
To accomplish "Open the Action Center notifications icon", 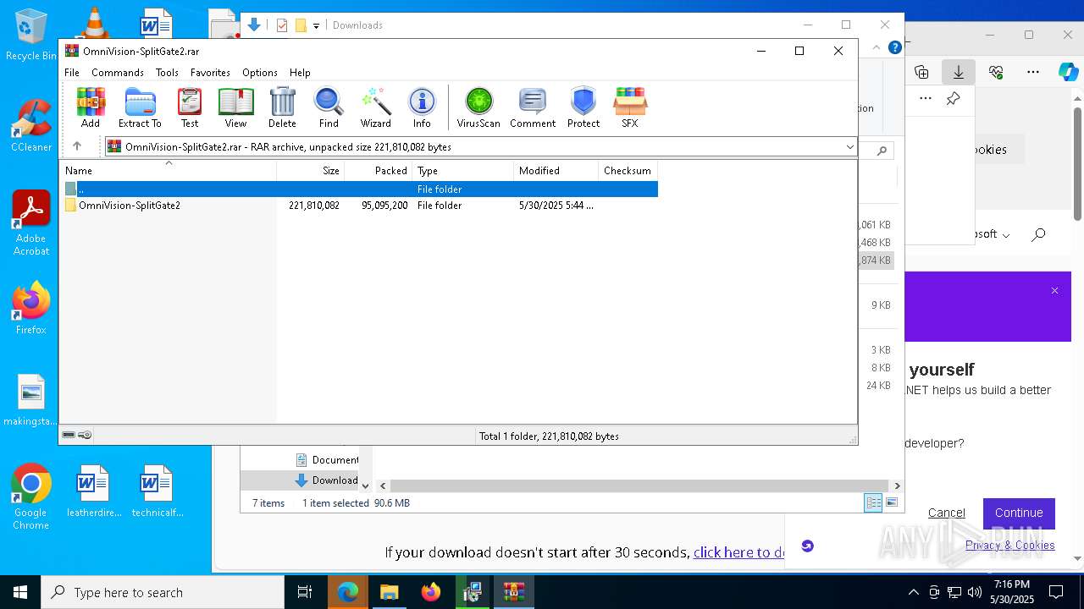I will click(1056, 592).
